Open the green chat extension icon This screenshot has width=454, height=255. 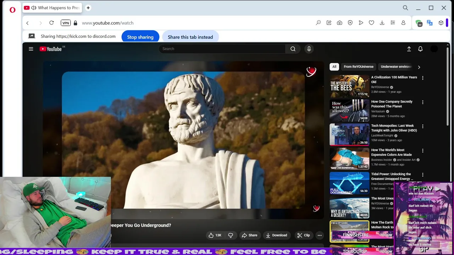(x=419, y=23)
